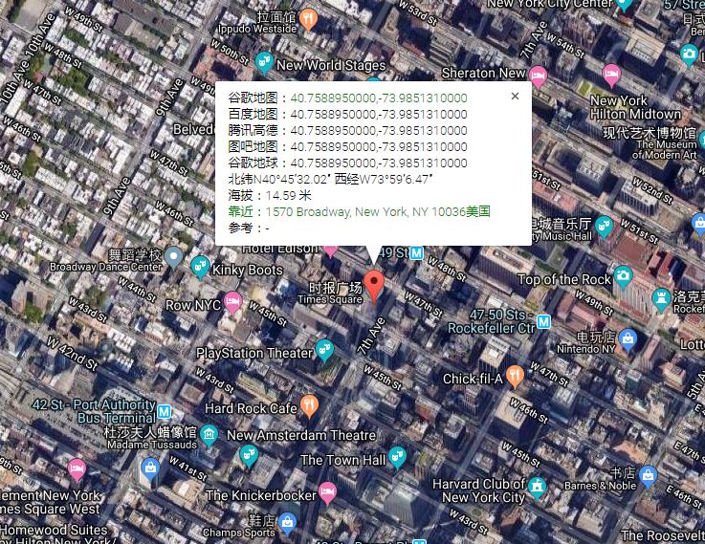Open the Kinky Boots theater marker

(200, 268)
